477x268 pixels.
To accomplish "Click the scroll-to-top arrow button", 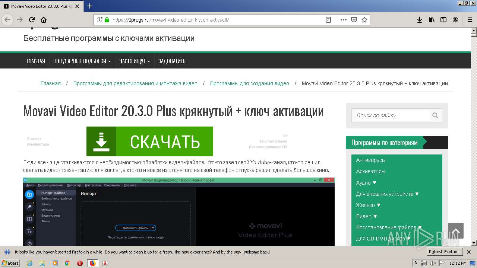I will pyautogui.click(x=456, y=231).
